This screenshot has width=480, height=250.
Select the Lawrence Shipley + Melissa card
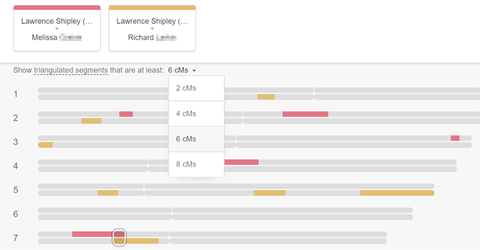(57, 28)
